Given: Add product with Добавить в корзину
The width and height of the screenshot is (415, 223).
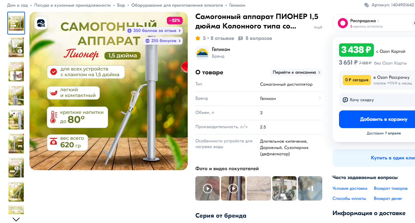Looking at the screenshot, I should [x=377, y=119].
